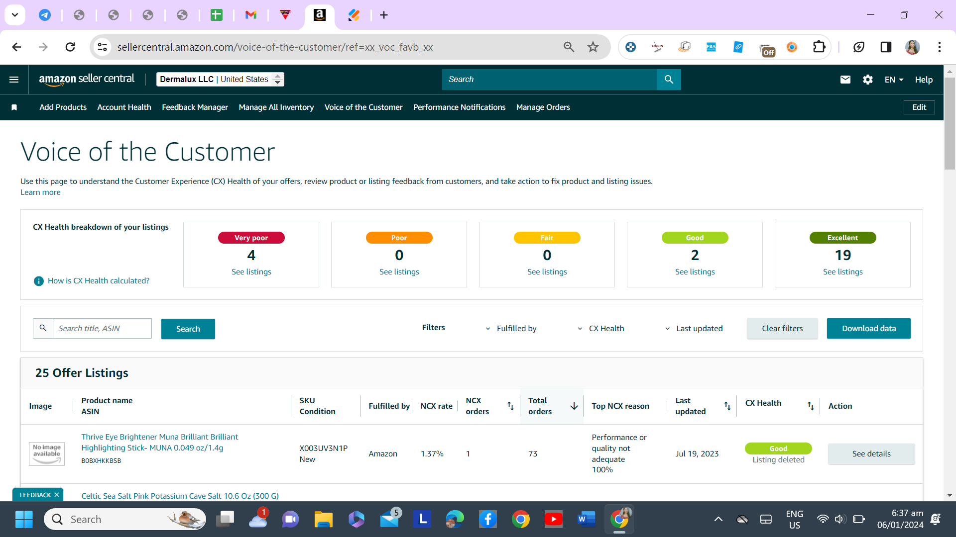Expand the CX Health filter
The height and width of the screenshot is (537, 956).
coord(600,329)
